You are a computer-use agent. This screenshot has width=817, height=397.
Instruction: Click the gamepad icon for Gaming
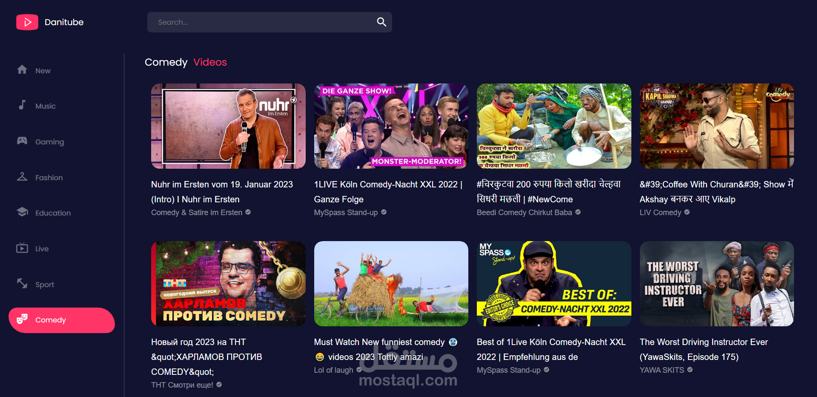tap(22, 141)
